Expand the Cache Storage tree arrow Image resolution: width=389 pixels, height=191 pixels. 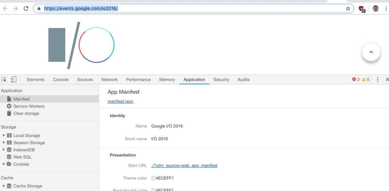(4, 186)
